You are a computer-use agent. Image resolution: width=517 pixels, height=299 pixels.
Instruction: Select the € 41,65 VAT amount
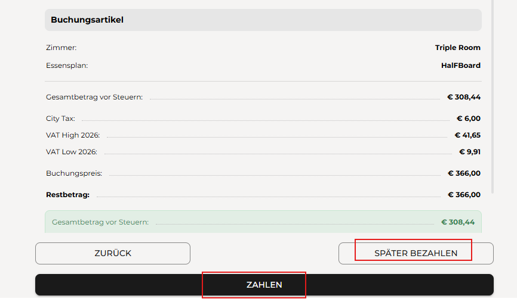[467, 135]
